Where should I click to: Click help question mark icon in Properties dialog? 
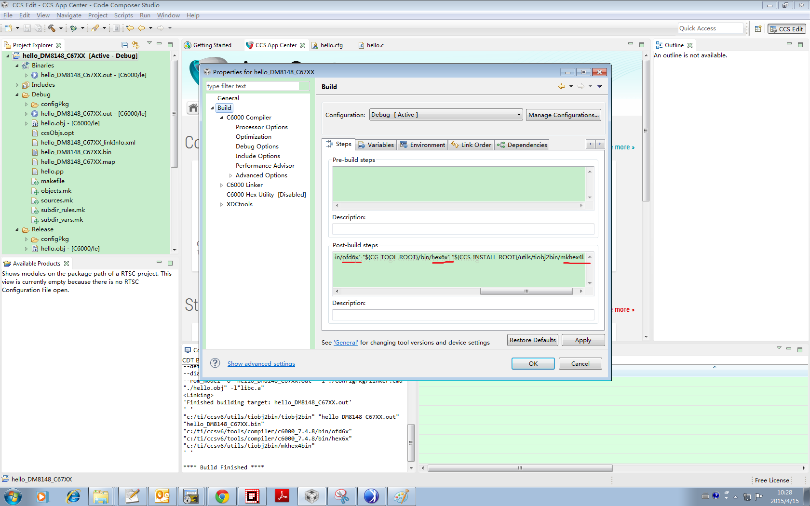(216, 363)
